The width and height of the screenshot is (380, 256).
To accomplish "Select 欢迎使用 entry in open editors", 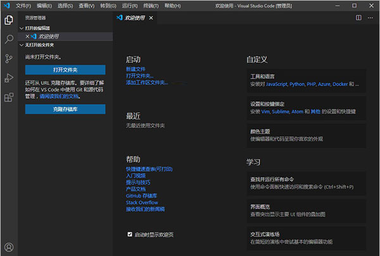I will click(x=65, y=36).
